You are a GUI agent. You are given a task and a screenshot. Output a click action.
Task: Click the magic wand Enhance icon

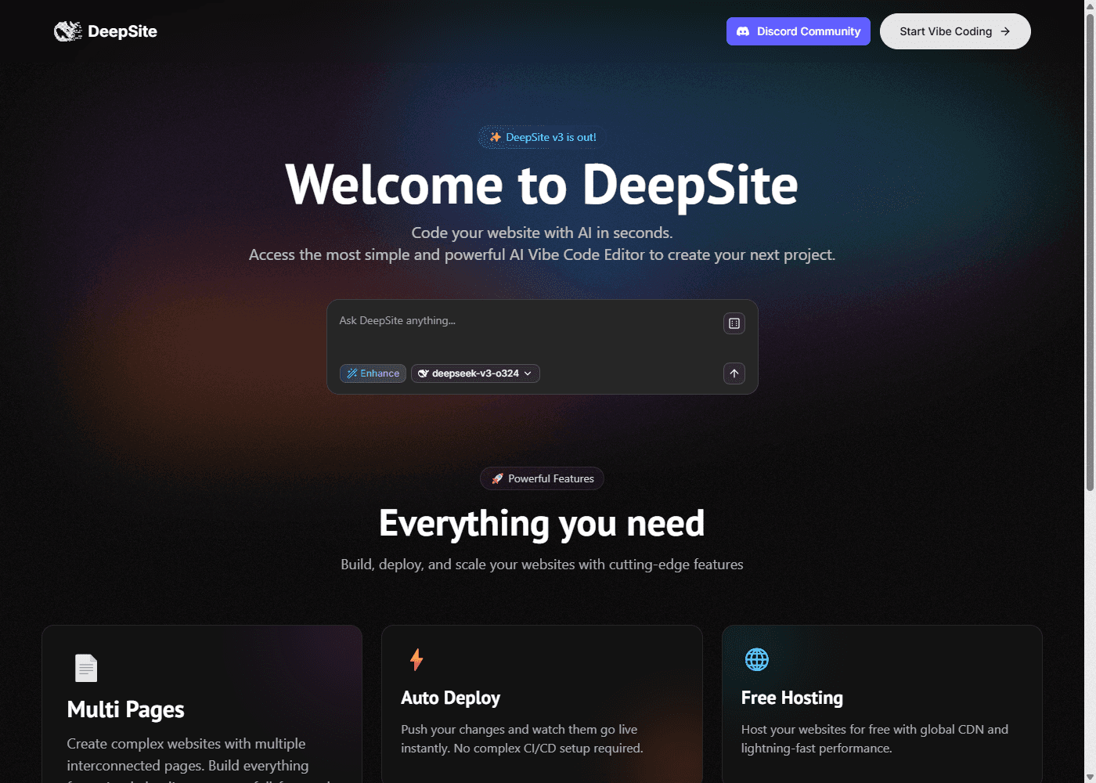coord(352,373)
